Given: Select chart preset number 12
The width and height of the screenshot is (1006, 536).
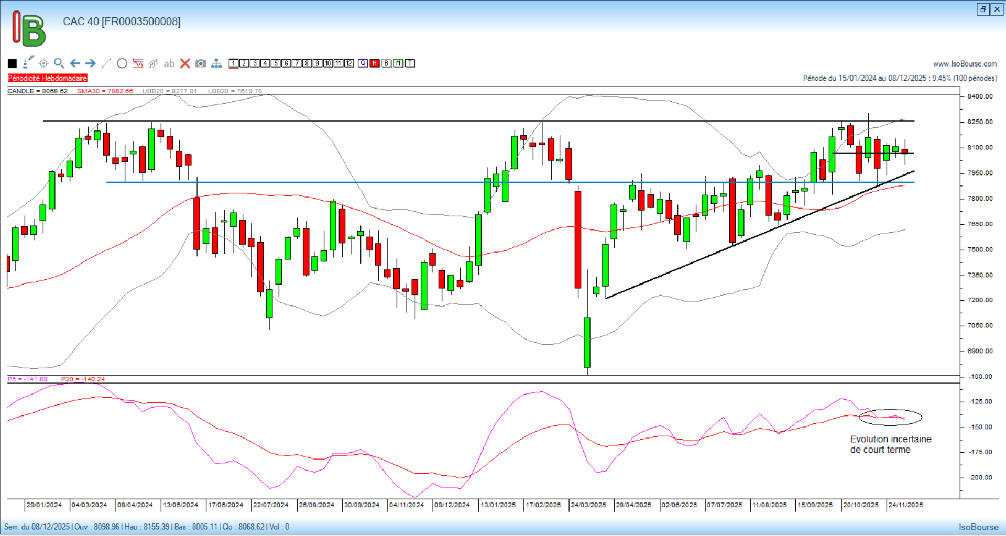Looking at the screenshot, I should click(x=349, y=63).
